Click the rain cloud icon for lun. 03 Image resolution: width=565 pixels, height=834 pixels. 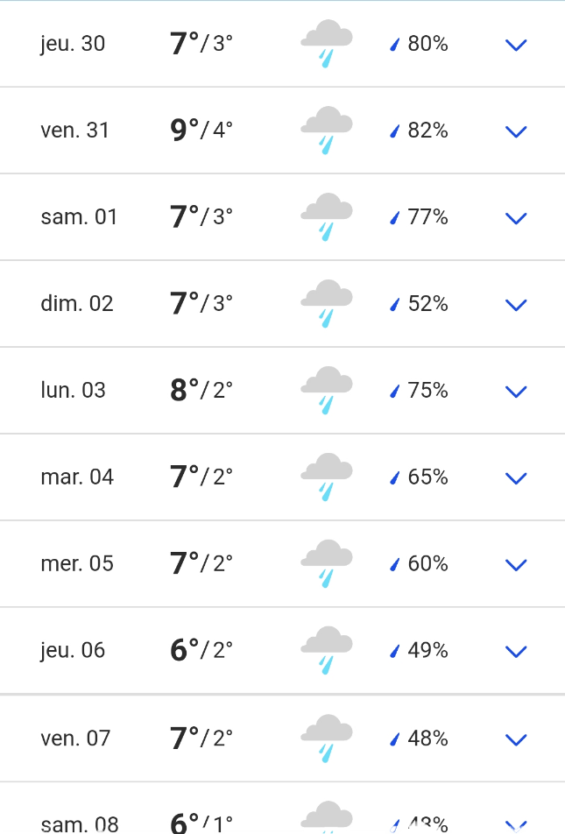(x=327, y=391)
